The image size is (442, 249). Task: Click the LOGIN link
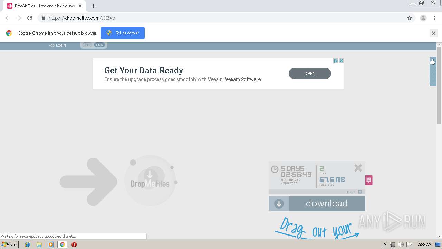[x=58, y=45]
